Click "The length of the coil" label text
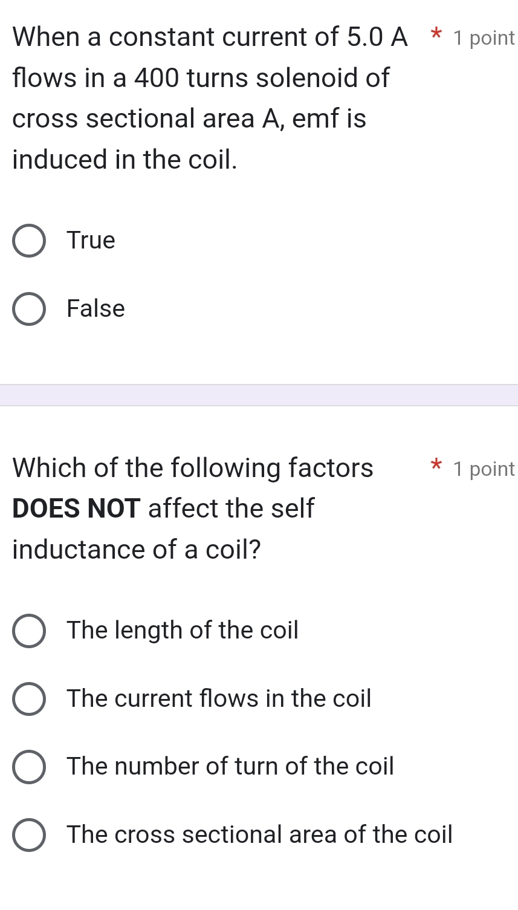This screenshot has height=910, width=518. pyautogui.click(x=183, y=631)
